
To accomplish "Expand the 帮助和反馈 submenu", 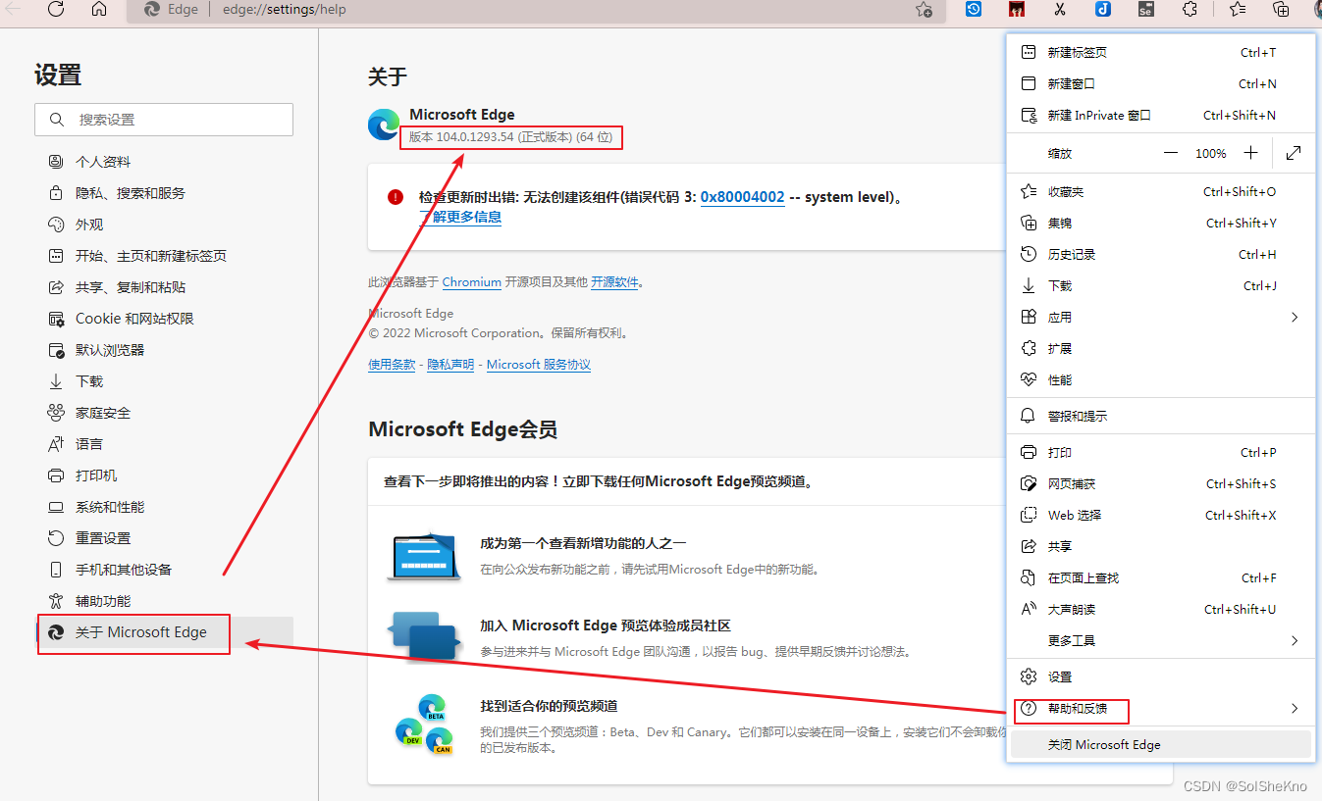I will click(1161, 708).
